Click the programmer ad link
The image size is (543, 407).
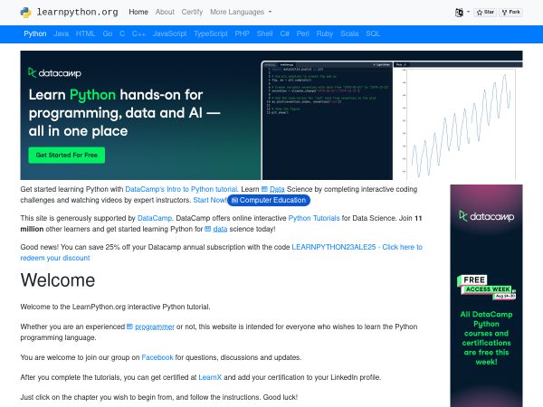[150, 327]
